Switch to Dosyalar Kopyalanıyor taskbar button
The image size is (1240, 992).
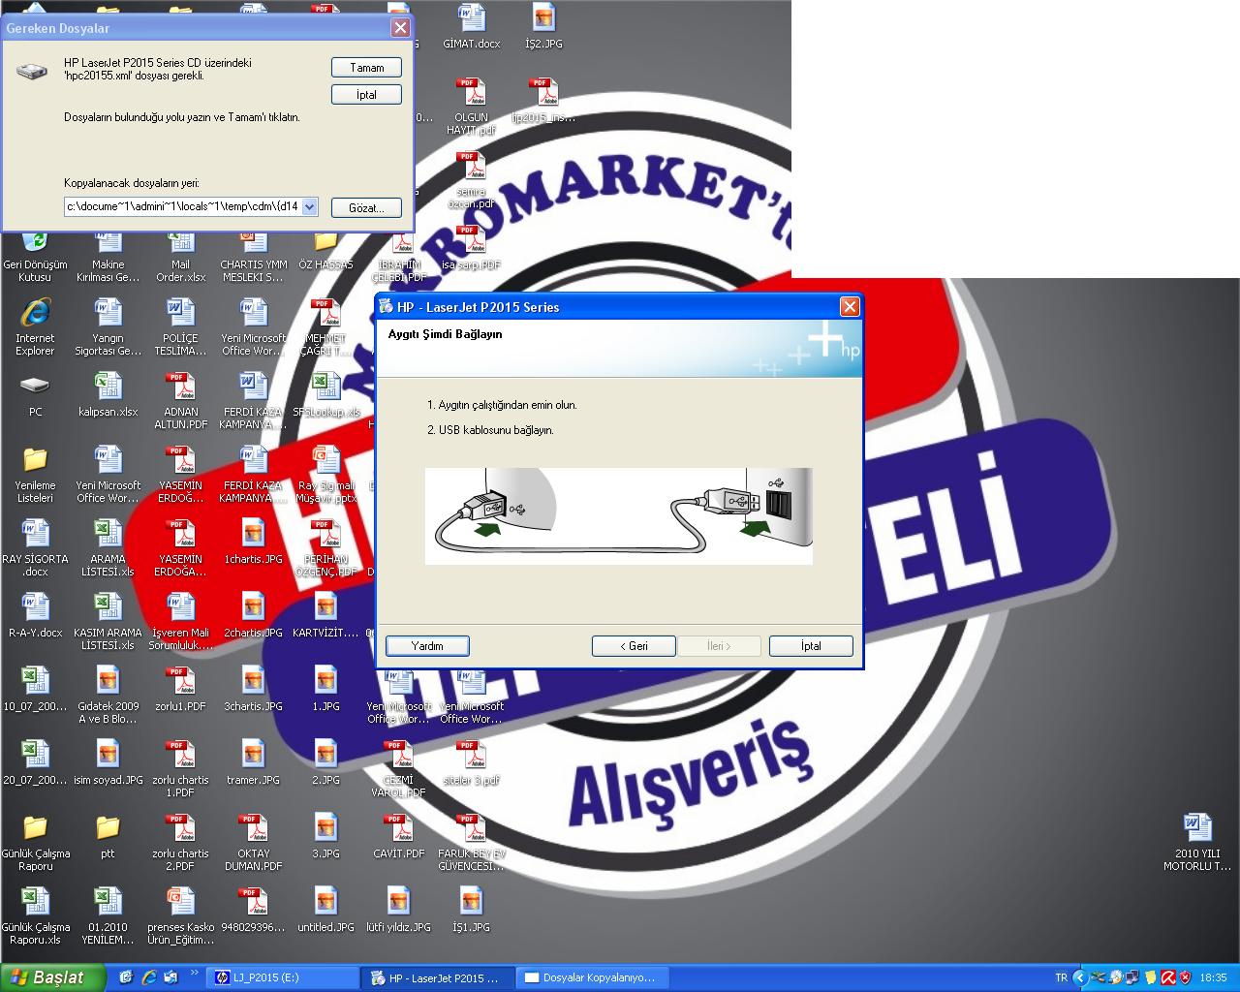[591, 977]
